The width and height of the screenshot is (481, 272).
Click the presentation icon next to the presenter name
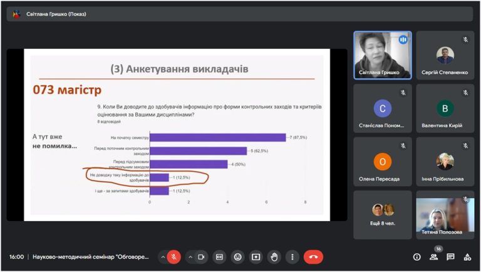tap(16, 14)
